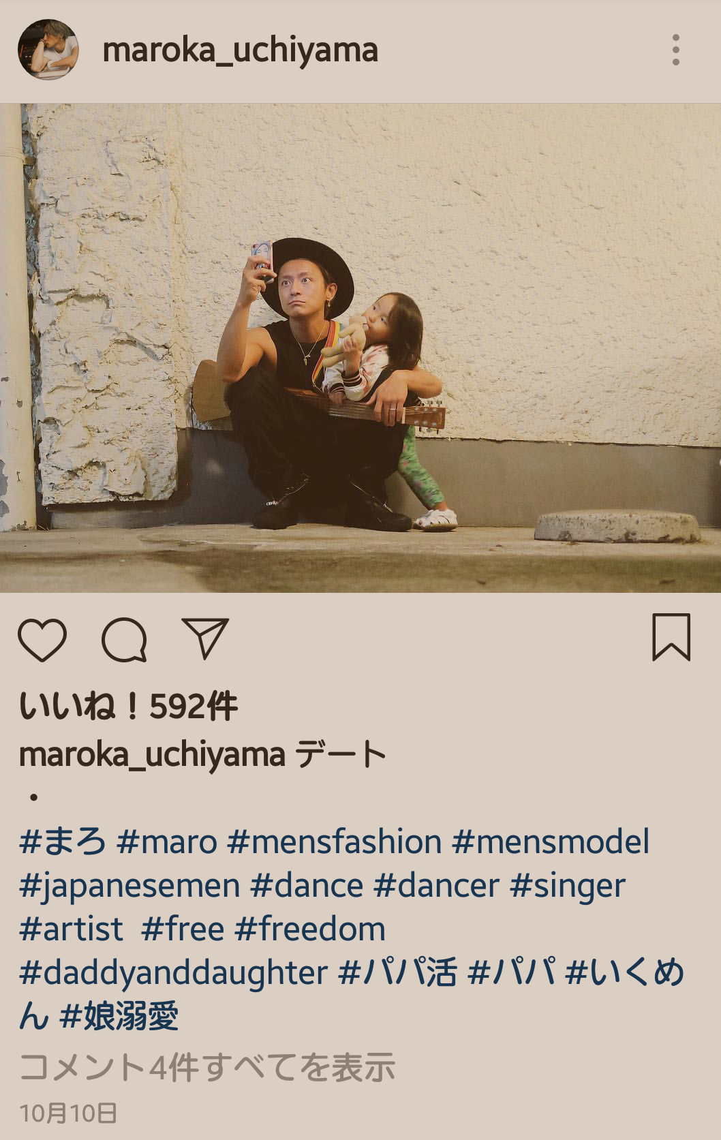Open comments with speech bubble icon
Screen dimensions: 721x1140
click(124, 640)
